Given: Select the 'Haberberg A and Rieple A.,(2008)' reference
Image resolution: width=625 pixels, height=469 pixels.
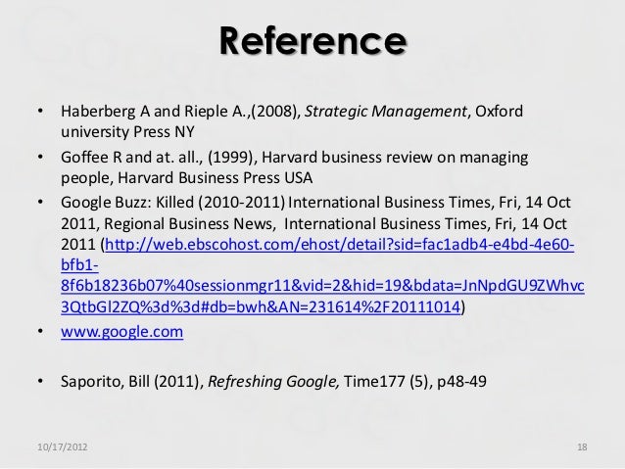Looking at the screenshot, I should tap(292, 121).
